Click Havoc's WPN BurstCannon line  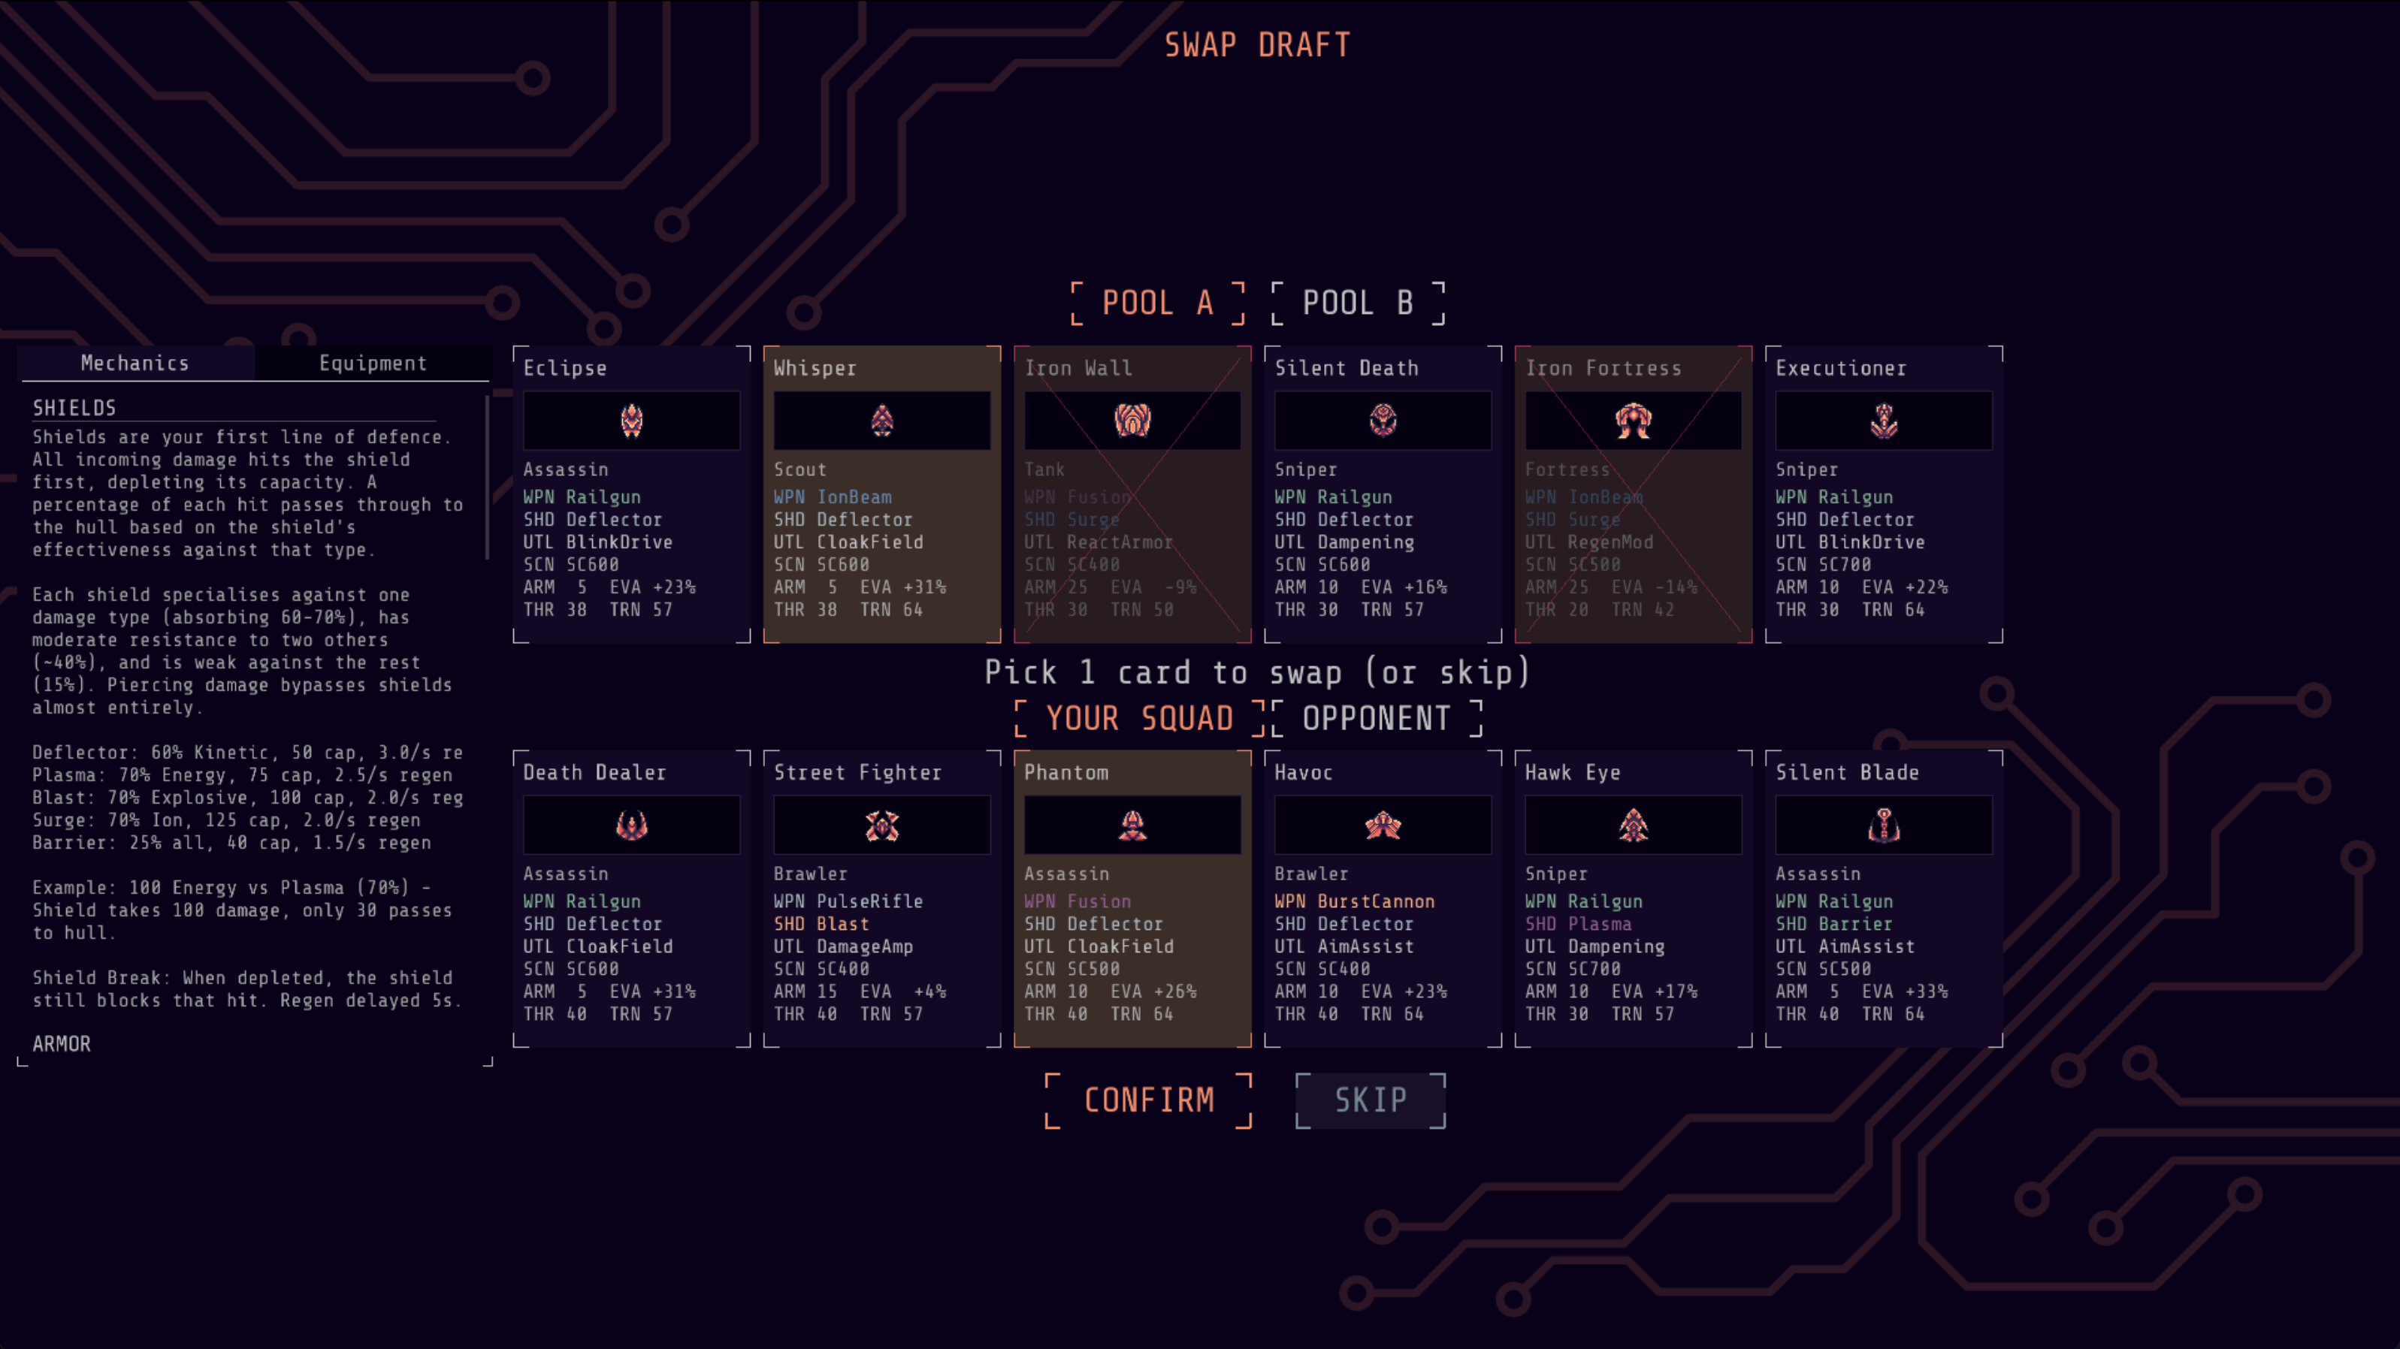[x=1354, y=901]
